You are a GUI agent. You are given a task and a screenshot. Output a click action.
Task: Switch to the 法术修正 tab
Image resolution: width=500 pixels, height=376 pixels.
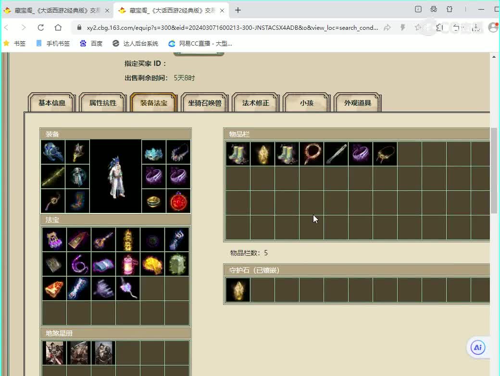256,103
